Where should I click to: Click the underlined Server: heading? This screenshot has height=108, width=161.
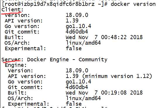tap(13, 60)
